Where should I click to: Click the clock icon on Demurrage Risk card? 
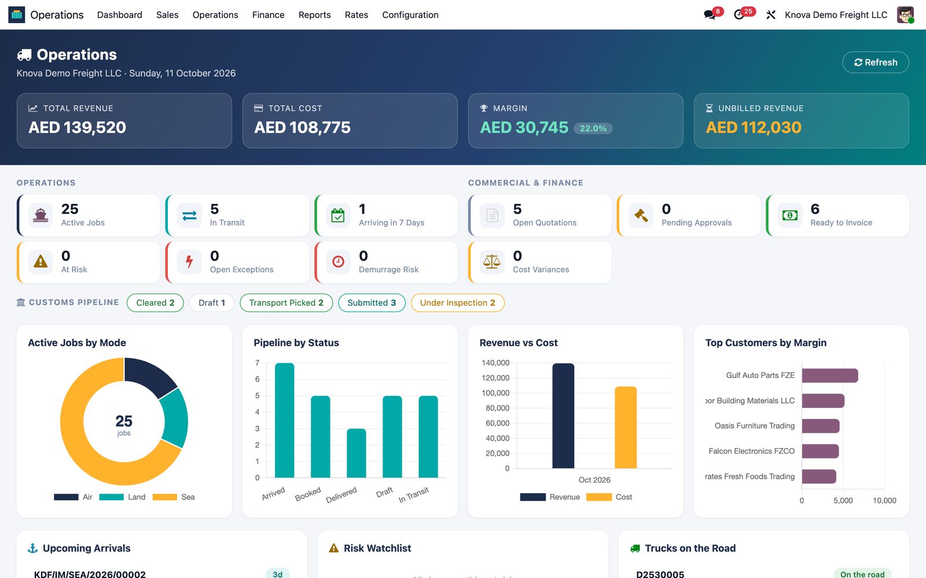click(338, 262)
